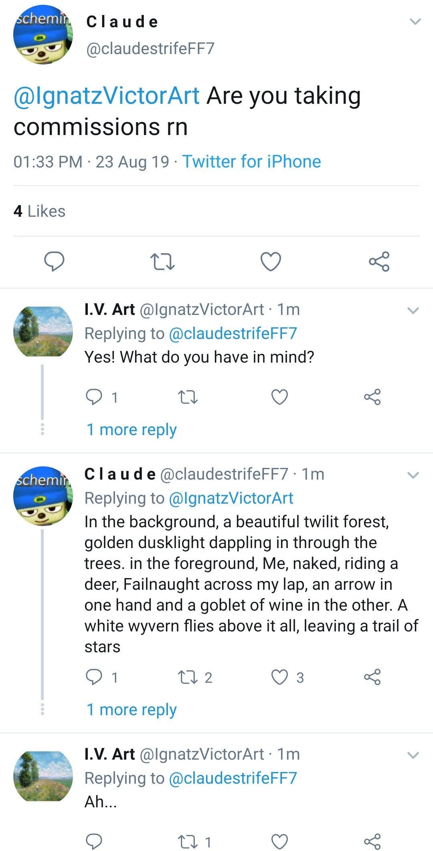
Task: Like I.V. Art's 'What do you have in mind?' reply
Action: point(279,397)
